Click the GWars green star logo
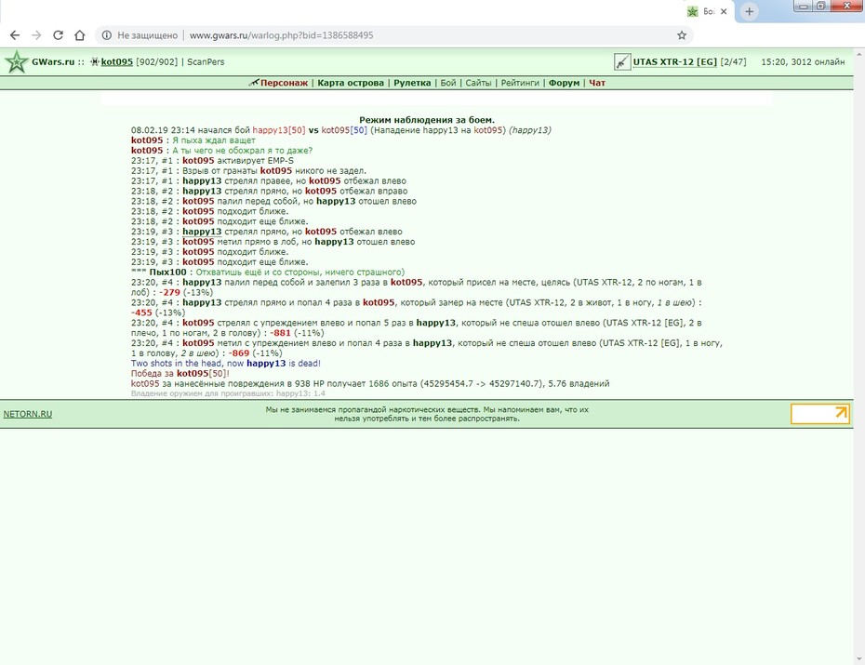 [17, 61]
